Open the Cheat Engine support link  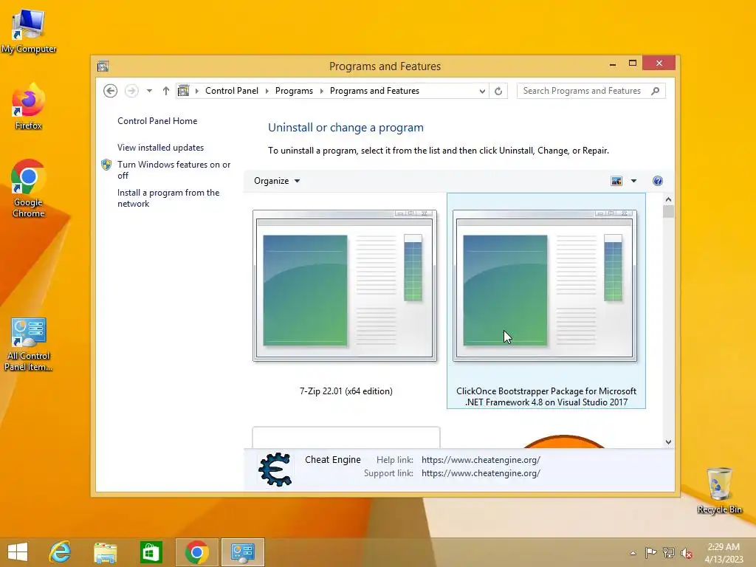pos(481,473)
